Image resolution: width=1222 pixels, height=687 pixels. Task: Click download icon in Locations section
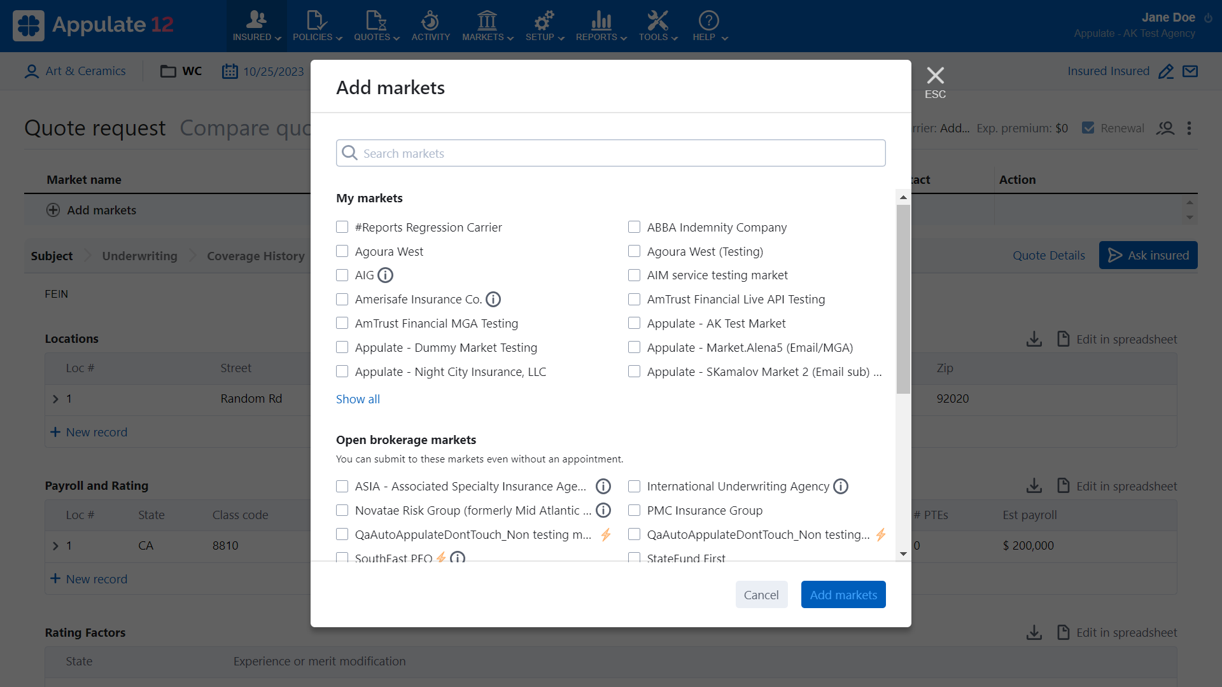pos(1034,339)
